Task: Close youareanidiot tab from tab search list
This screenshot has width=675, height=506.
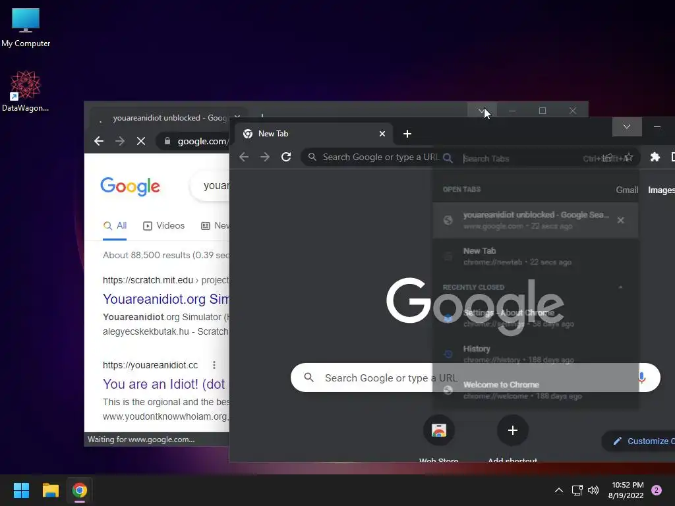Action: pyautogui.click(x=620, y=220)
